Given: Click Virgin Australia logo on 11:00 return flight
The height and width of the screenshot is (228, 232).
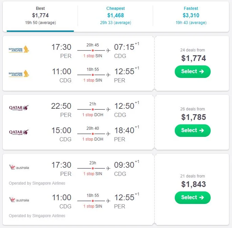Looking at the screenshot, I should tap(19, 200).
